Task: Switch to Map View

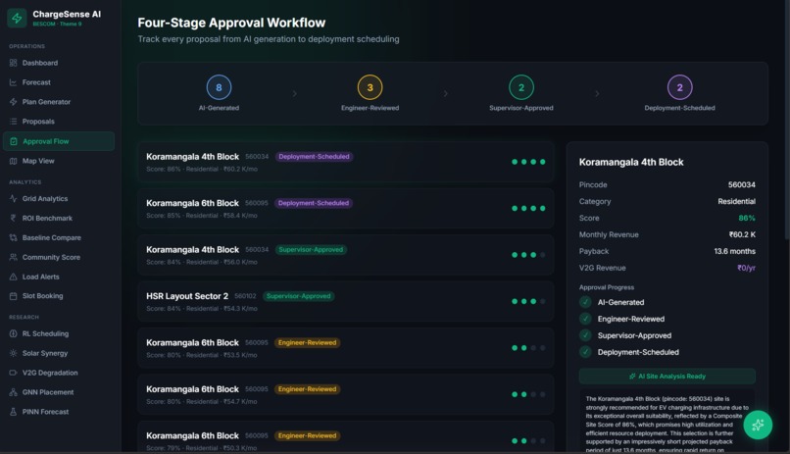Action: click(x=59, y=161)
